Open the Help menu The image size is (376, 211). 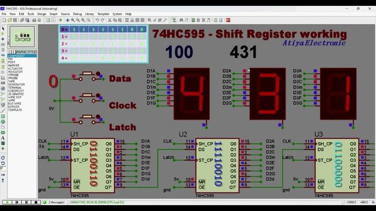pos(128,14)
